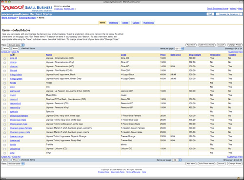Viewport: 244px width, 180px height.
Task: Click the Mail button in header
Action: pos(210,14)
